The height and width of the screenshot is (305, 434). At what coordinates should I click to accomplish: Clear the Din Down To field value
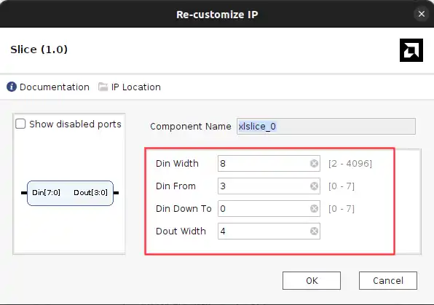coord(314,209)
